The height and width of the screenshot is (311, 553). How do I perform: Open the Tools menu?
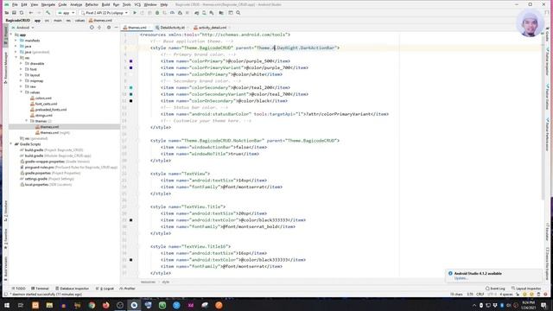(127, 4)
